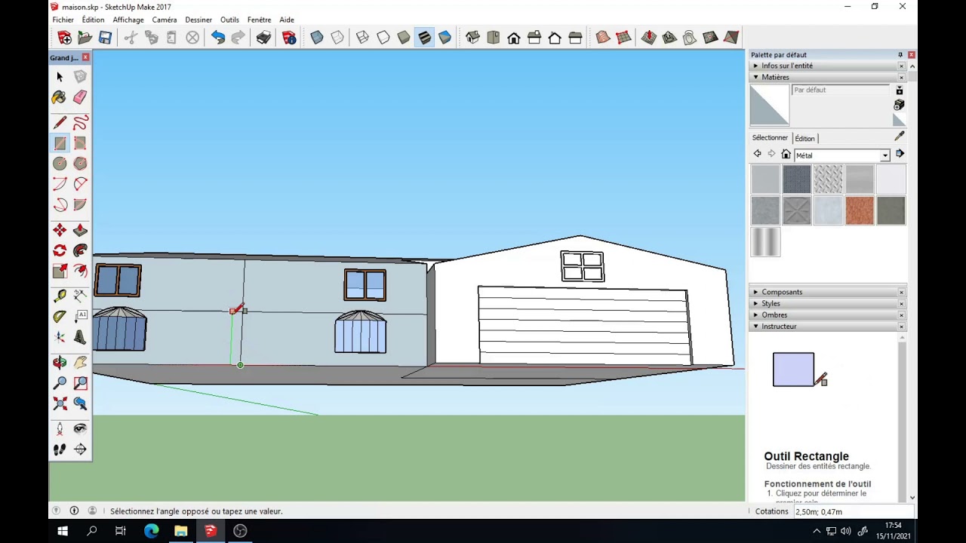Viewport: 966px width, 543px height.
Task: Select the Line pencil tool
Action: pyautogui.click(x=60, y=122)
